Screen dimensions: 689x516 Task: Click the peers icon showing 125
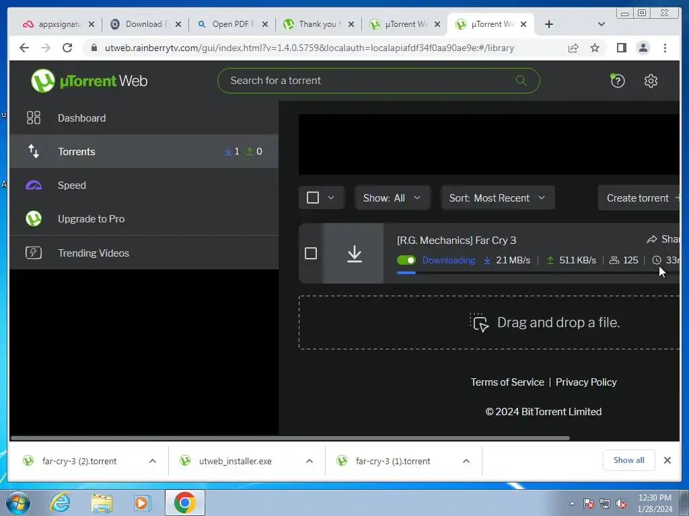tap(614, 260)
